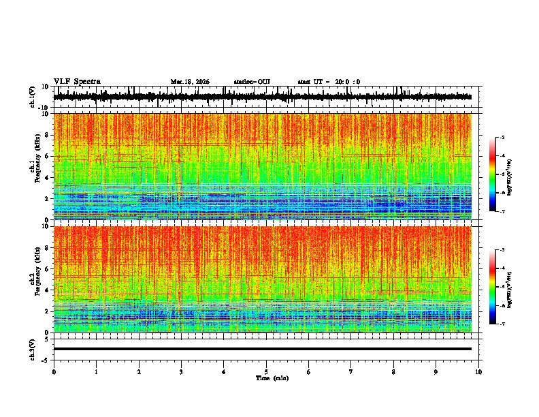Click time axis tick label "9"
Image resolution: width=539 pixels, height=417 pixels.
point(436,372)
